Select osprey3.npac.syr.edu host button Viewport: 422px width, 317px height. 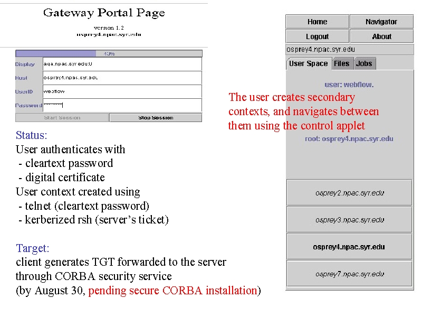(349, 220)
